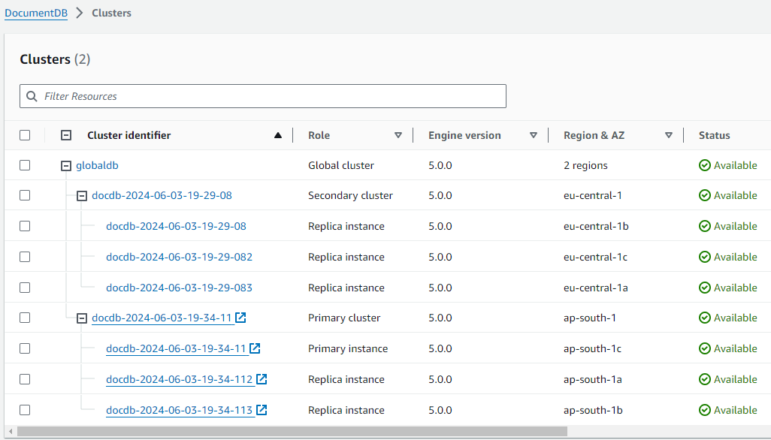
Task: Select the Clusters breadcrumb item
Action: click(111, 13)
